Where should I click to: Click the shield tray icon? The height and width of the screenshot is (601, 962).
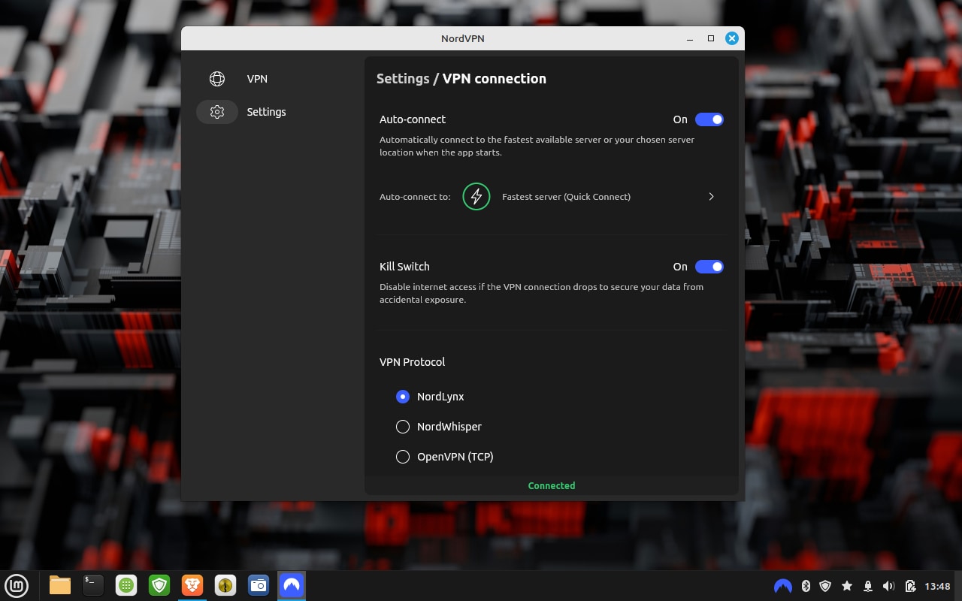click(x=825, y=586)
